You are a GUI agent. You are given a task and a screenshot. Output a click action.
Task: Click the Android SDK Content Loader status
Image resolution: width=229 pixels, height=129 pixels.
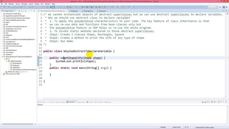click(x=205, y=128)
